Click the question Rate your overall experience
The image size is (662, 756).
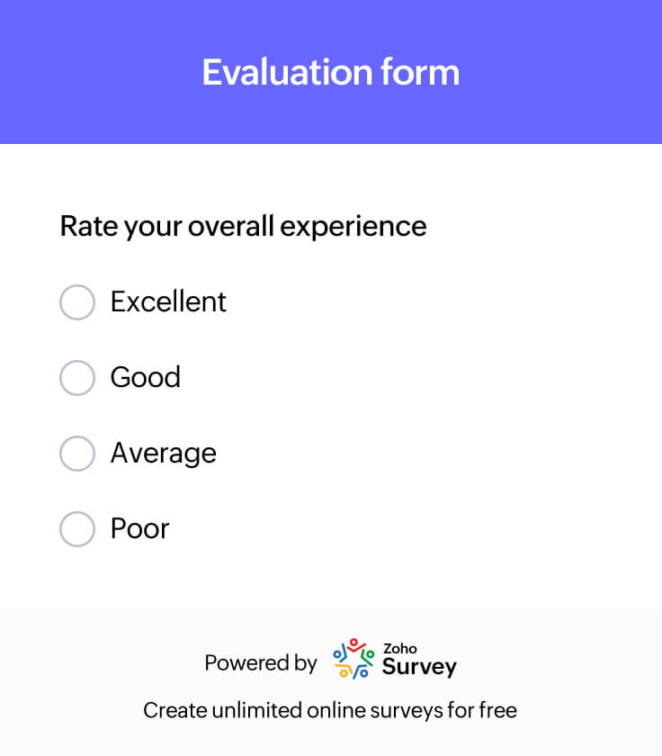pos(243,226)
